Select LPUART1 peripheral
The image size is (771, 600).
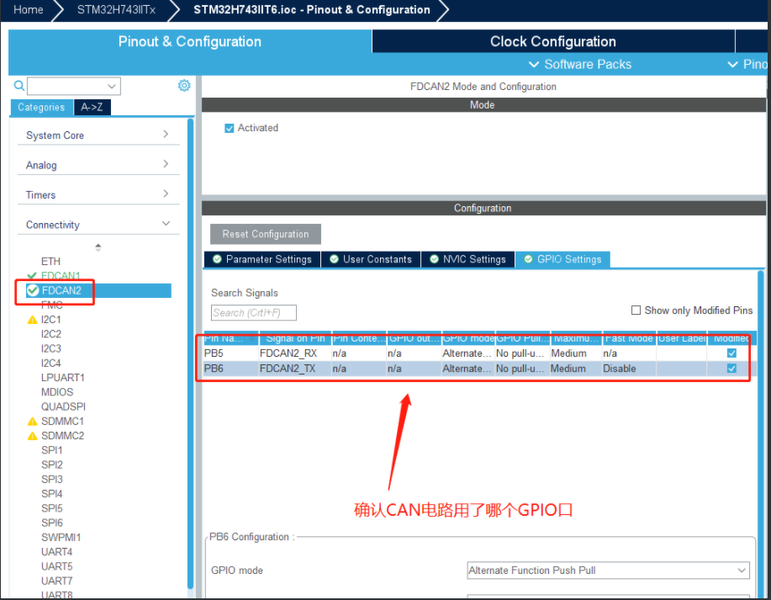pos(62,378)
